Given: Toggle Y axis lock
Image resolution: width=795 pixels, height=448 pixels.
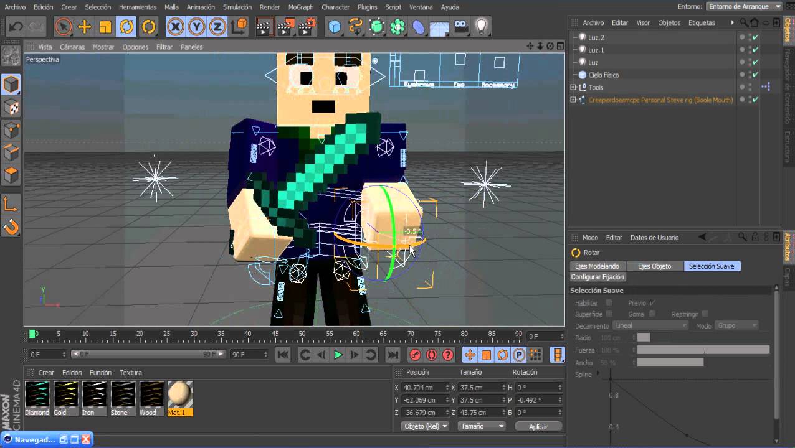Looking at the screenshot, I should 197,27.
